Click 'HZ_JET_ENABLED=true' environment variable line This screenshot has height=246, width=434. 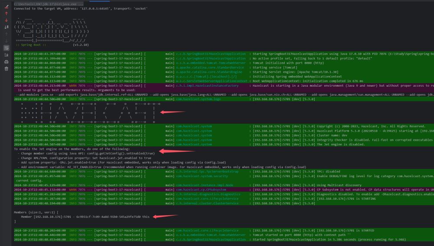pos(161,167)
